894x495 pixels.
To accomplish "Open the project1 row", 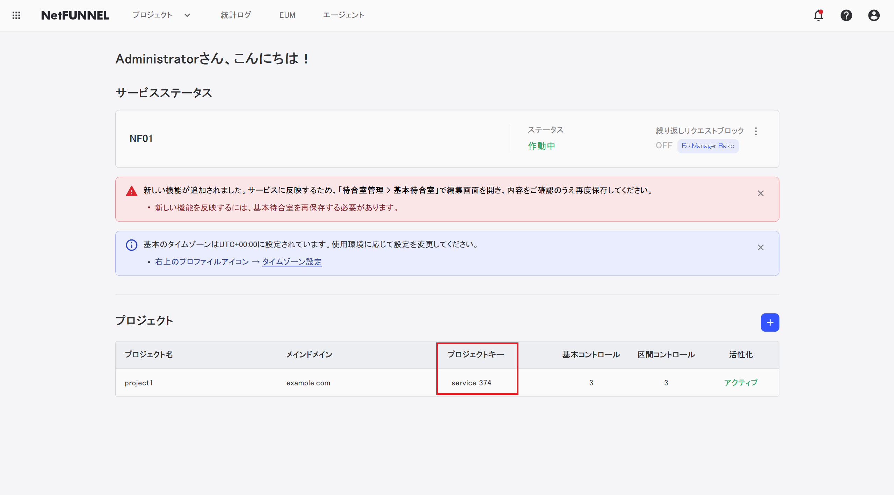I will click(x=139, y=383).
